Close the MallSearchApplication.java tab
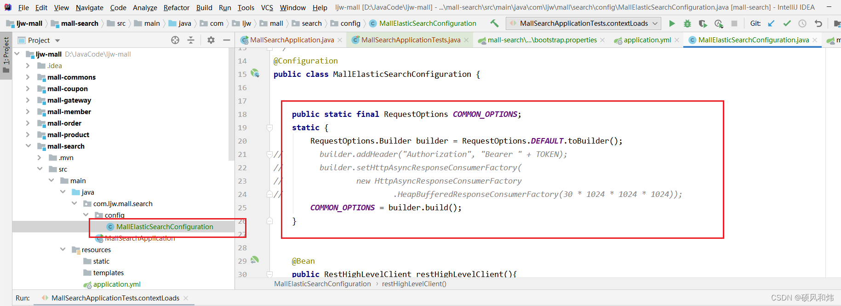This screenshot has height=306, width=841. [x=340, y=40]
